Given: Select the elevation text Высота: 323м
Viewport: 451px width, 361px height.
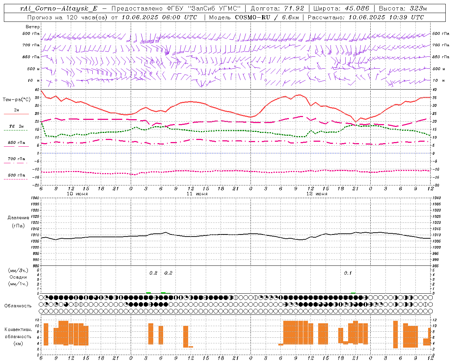Looking at the screenshot, I should pyautogui.click(x=403, y=8).
